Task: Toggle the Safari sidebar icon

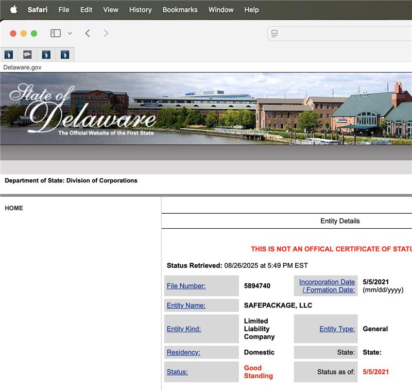Action: pos(56,33)
